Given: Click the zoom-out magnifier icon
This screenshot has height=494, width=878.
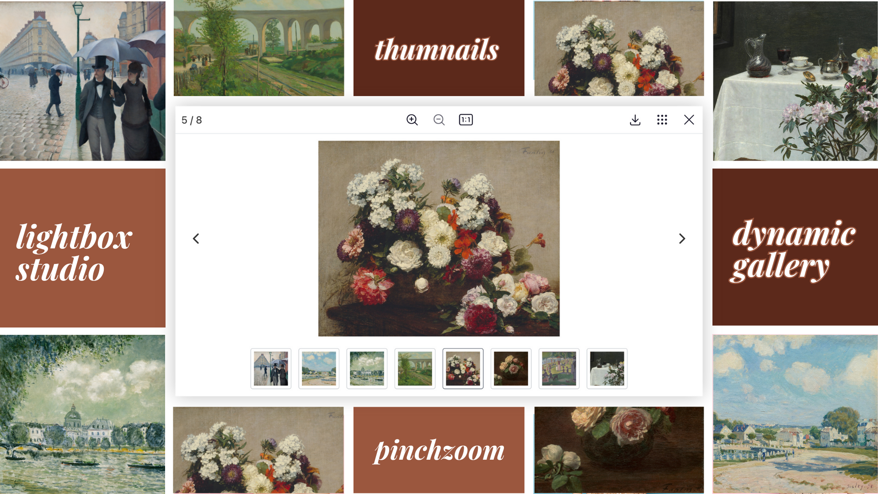Looking at the screenshot, I should tap(439, 119).
